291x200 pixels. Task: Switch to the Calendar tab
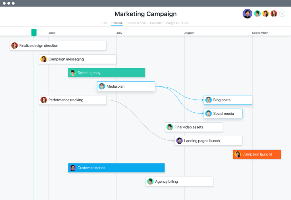[156, 23]
